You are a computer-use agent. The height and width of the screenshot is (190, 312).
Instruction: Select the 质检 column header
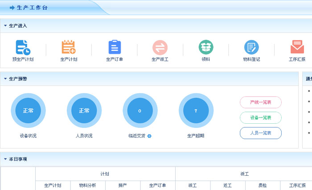263,186
